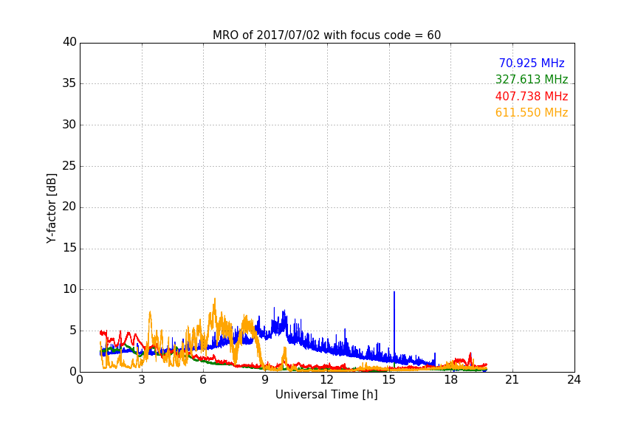Click the Y-factor [dB] axis label
Image resolution: width=638 pixels, height=425 pixels.
[x=51, y=208]
